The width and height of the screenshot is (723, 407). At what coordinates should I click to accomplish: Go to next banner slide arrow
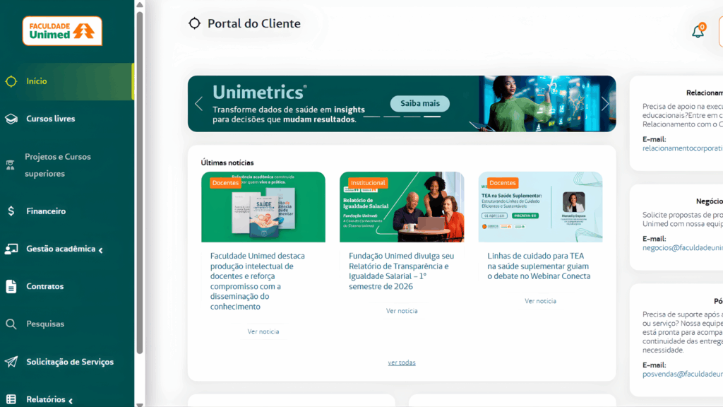pyautogui.click(x=605, y=104)
